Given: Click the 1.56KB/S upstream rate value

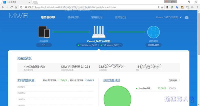Looking at the screenshot, I should pos(89,80).
